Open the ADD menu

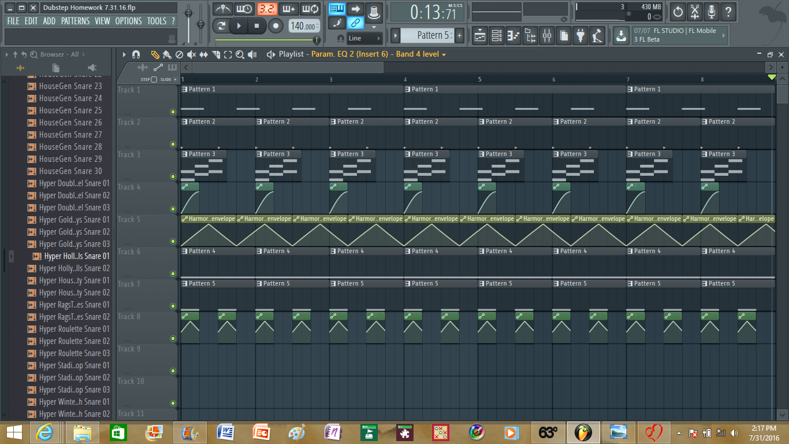[50, 21]
